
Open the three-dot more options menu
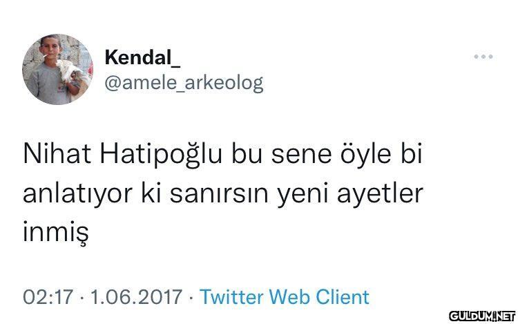point(483,57)
